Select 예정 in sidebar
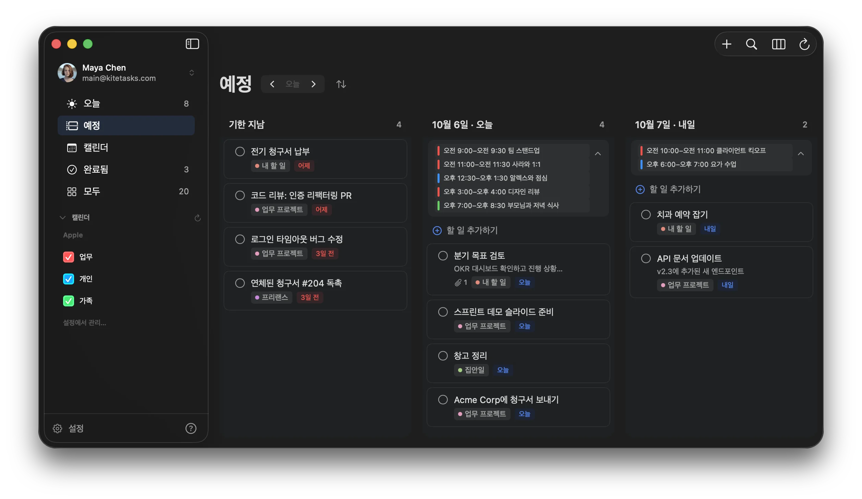Image resolution: width=862 pixels, height=499 pixels. pos(126,125)
